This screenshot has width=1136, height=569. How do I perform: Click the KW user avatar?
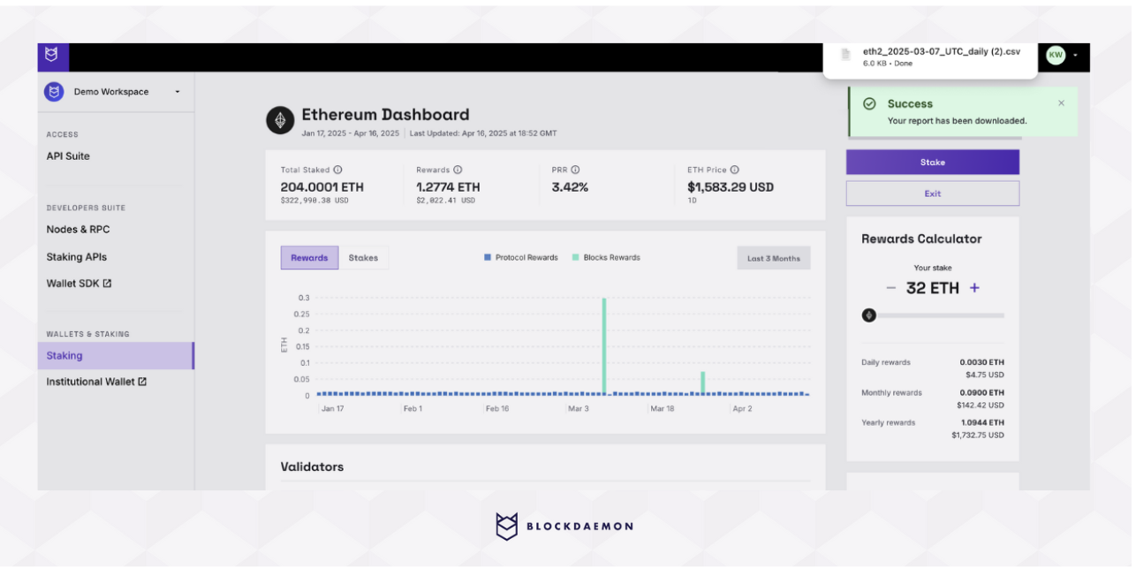[1056, 55]
